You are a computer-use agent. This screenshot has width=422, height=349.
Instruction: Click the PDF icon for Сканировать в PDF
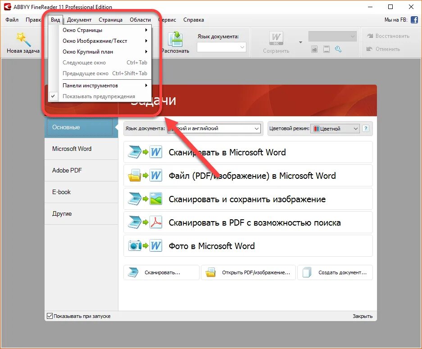coord(156,222)
